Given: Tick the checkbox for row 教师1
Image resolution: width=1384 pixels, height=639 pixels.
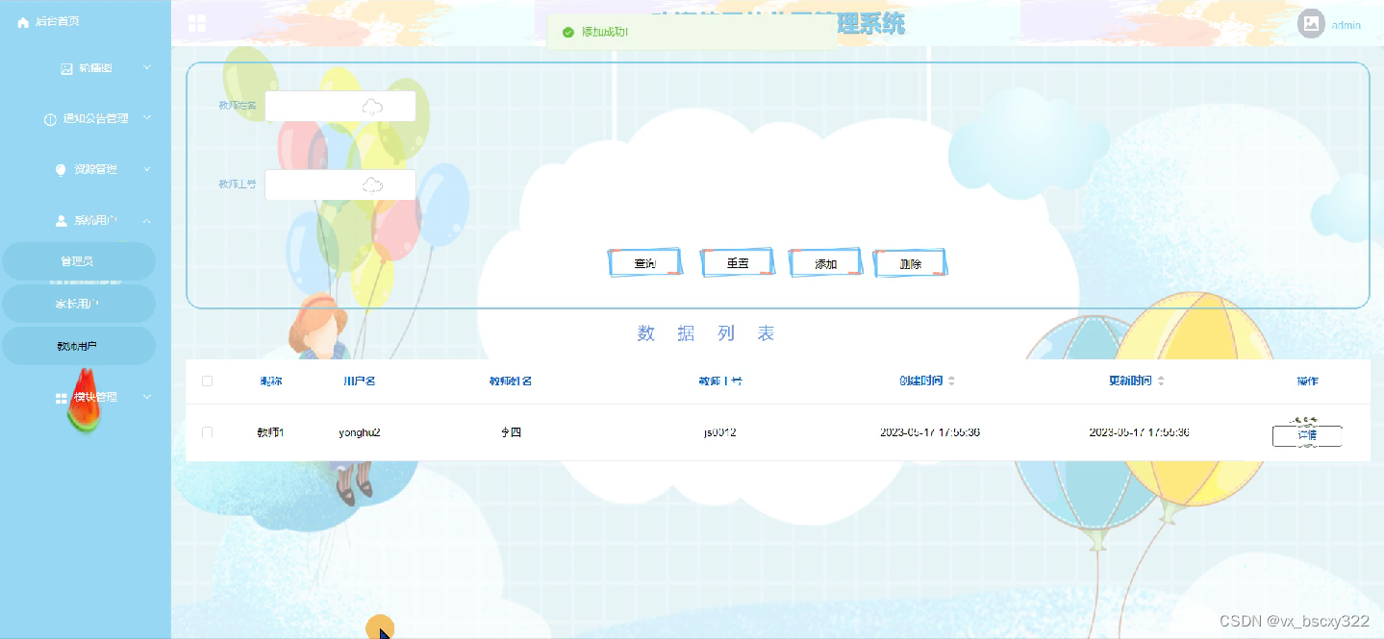Looking at the screenshot, I should point(207,432).
